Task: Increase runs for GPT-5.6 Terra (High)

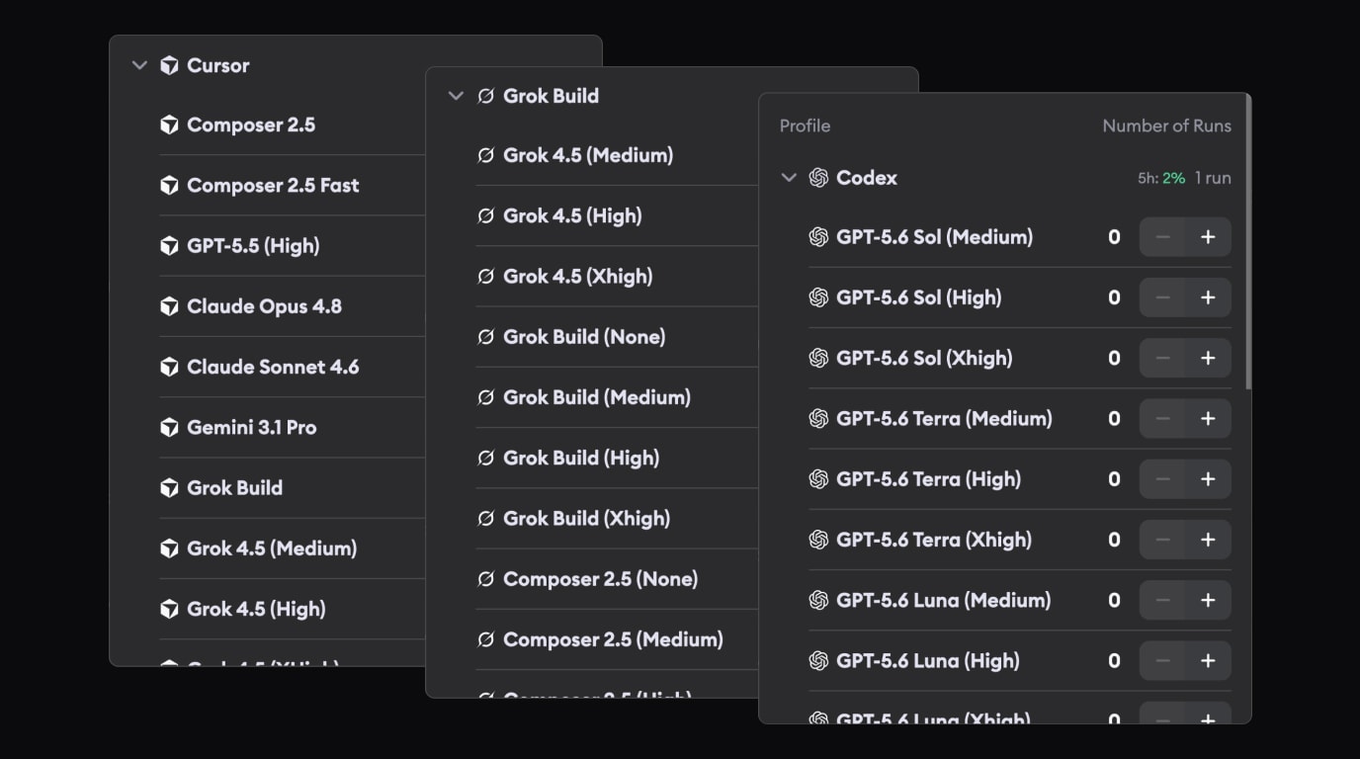Action: coord(1208,479)
